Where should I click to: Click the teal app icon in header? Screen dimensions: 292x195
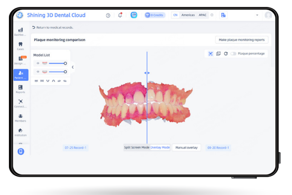134,15
